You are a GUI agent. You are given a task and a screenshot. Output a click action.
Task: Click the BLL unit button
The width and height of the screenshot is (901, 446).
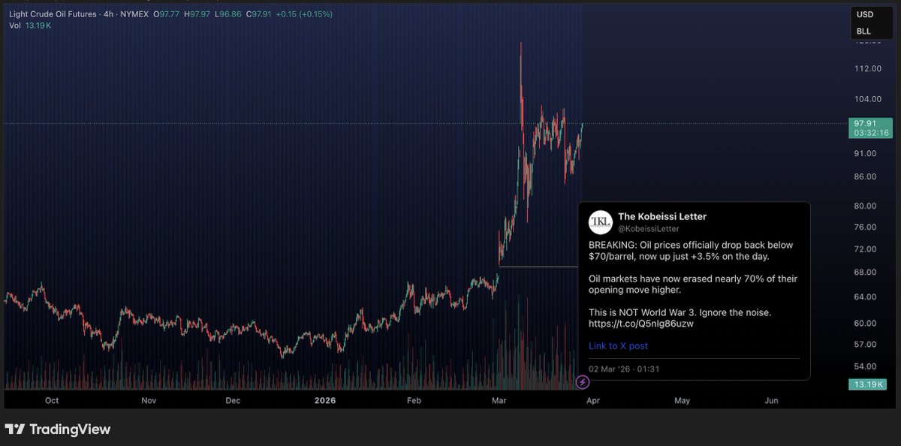click(863, 32)
